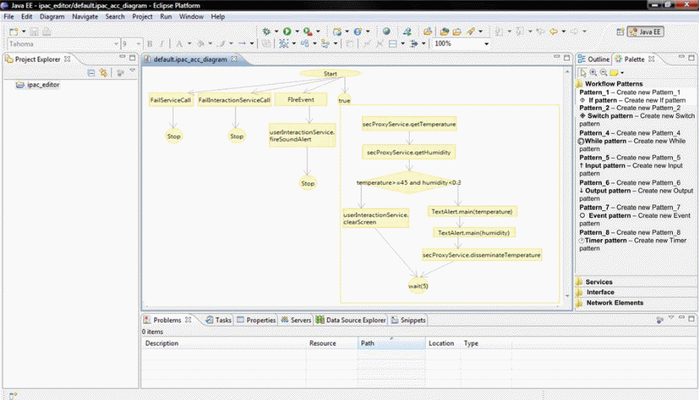Click the Debug bug icon
The height and width of the screenshot is (400, 699).
(267, 31)
